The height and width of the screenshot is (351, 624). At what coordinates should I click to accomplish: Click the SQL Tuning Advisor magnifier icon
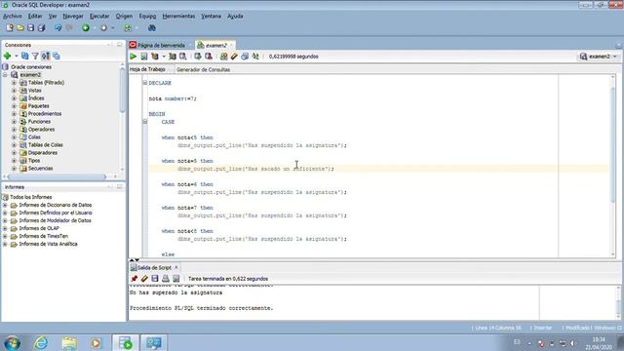pos(183,57)
